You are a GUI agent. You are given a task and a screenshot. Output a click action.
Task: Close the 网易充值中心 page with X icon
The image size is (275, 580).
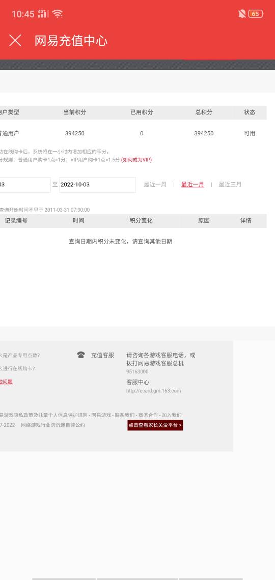click(x=15, y=40)
